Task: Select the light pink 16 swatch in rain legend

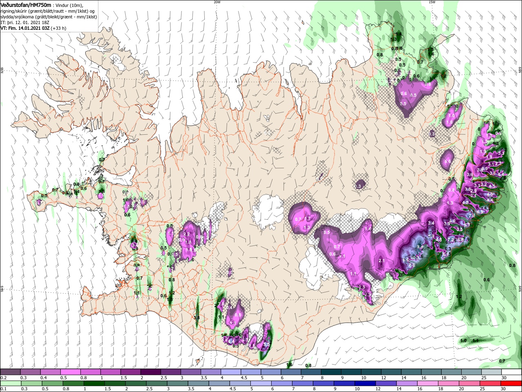Action: pos(428,383)
